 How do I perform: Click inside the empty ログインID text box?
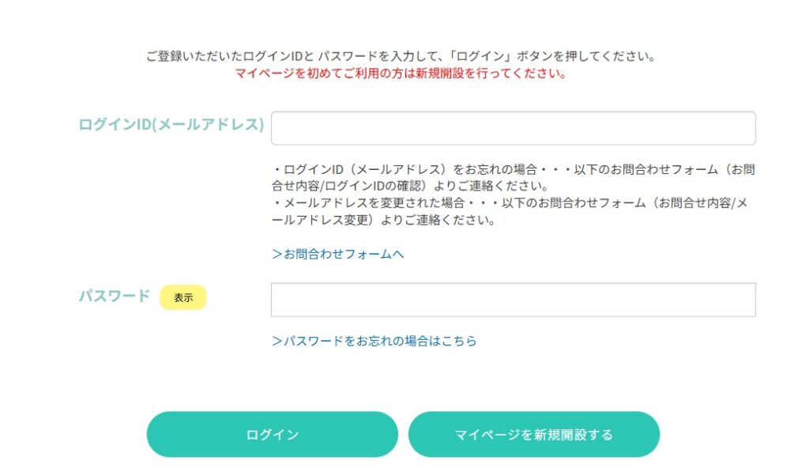[513, 127]
